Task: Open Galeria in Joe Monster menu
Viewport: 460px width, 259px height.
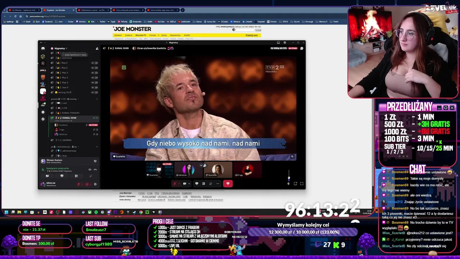Action: point(128,35)
